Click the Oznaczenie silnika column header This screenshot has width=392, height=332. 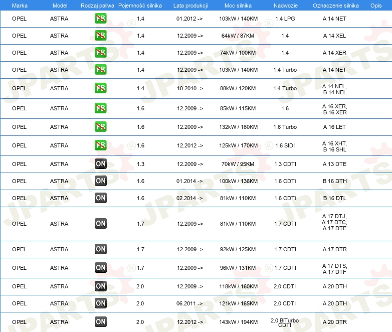tap(336, 6)
